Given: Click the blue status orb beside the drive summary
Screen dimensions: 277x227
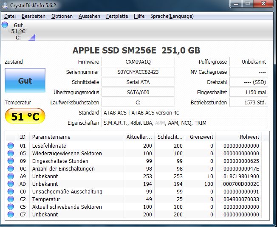Looking at the screenshot, I should pos(5,25).
